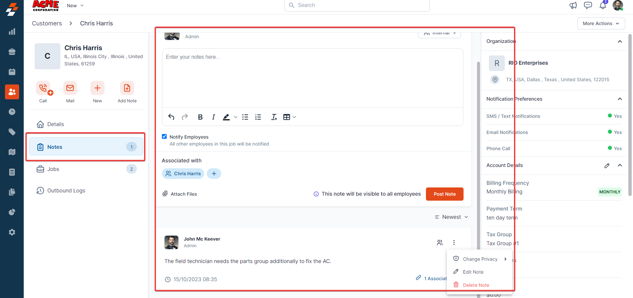Open the documents copy sidebar icon

click(x=12, y=192)
